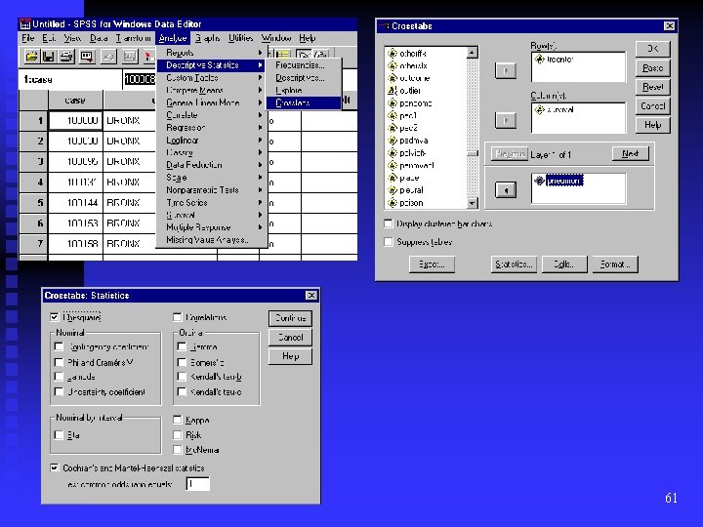The height and width of the screenshot is (527, 703).
Task: Click Paste in the Crosstabs dialog
Action: (x=652, y=68)
